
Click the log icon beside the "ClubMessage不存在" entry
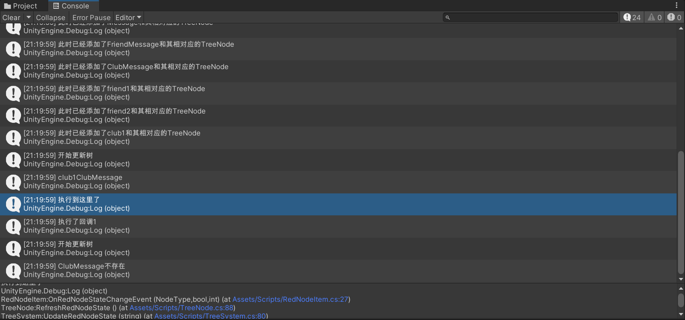tap(13, 270)
